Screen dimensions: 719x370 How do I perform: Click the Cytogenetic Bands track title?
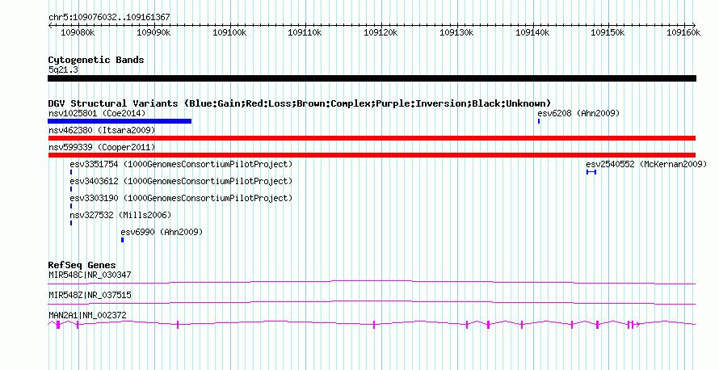pyautogui.click(x=96, y=60)
